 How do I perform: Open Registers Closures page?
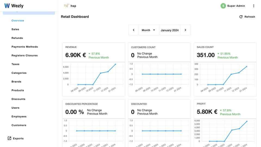pyautogui.click(x=24, y=56)
